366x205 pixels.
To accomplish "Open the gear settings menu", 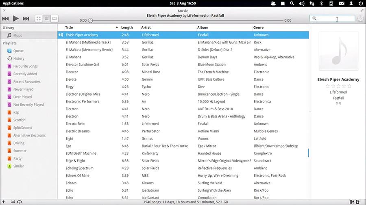I will coord(360,19).
